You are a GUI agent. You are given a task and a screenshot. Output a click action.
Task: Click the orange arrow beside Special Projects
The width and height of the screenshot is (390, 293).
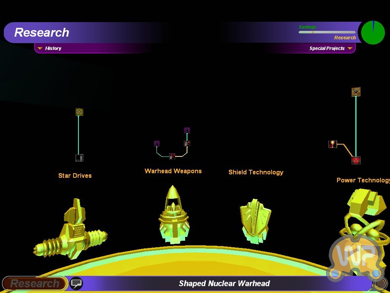[350, 48]
